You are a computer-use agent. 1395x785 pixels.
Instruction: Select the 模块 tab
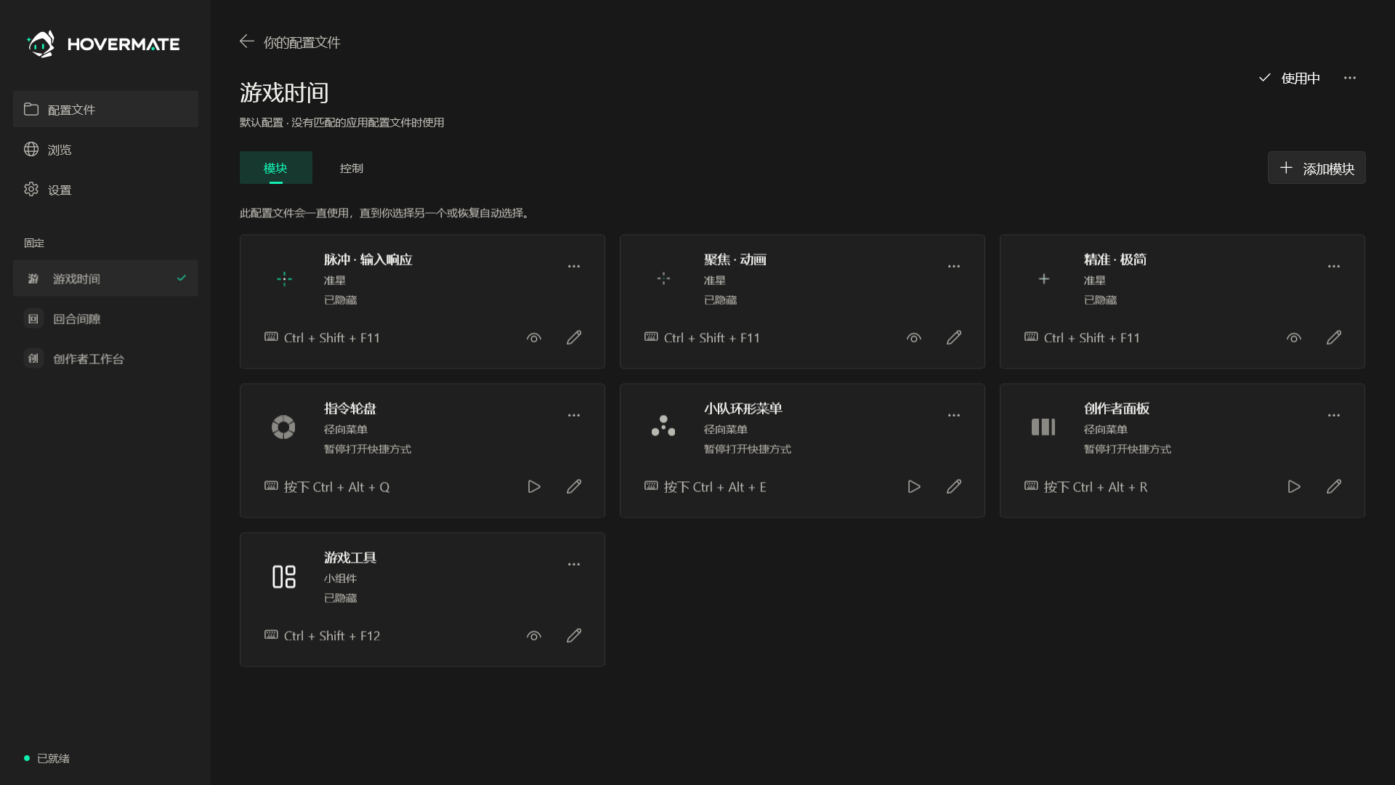(275, 168)
